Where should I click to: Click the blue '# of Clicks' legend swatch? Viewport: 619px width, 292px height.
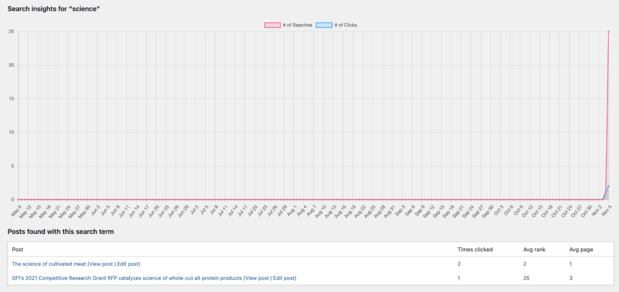click(x=325, y=25)
